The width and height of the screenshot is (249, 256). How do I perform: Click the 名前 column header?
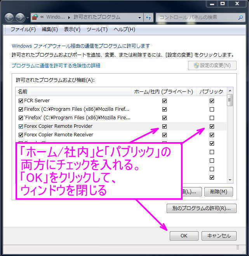[x=73, y=91]
